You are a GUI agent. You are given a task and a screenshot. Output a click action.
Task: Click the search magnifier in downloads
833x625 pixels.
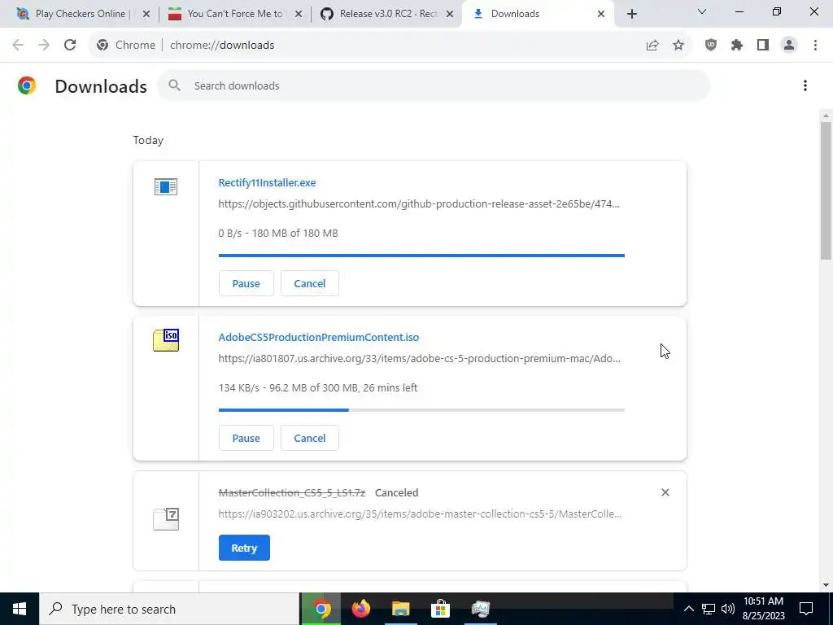174,85
